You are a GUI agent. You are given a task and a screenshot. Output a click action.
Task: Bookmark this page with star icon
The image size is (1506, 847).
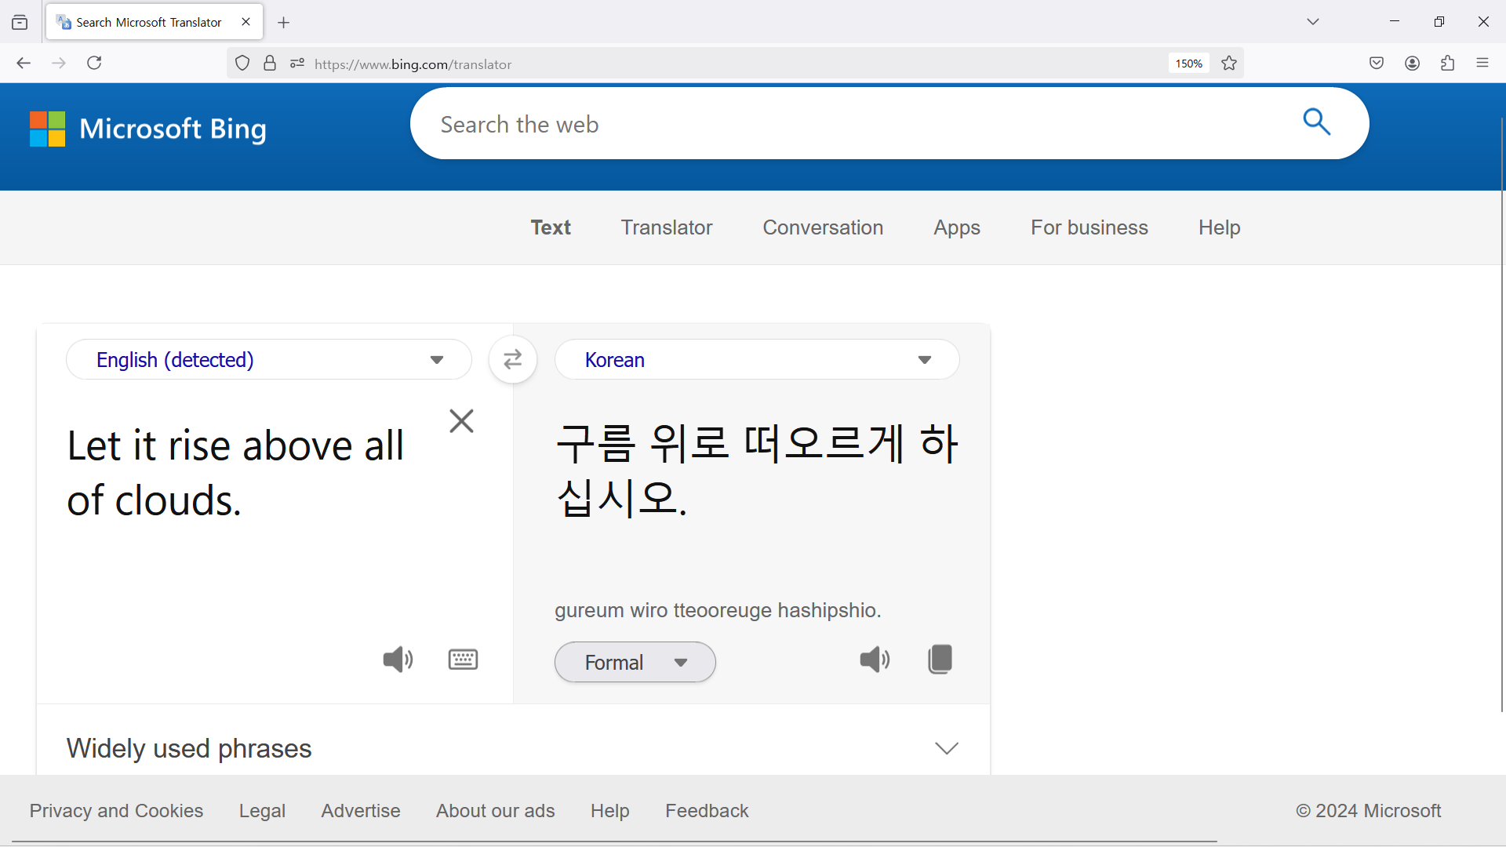1229,64
